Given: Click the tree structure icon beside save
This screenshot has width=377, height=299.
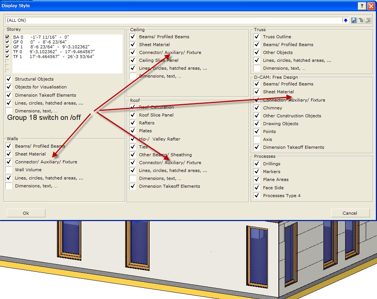Looking at the screenshot, I should click(361, 20).
